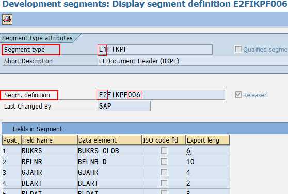Click the Segm. definition field E2FIKPF006
Screen dimensions: 288x194
click(161, 95)
